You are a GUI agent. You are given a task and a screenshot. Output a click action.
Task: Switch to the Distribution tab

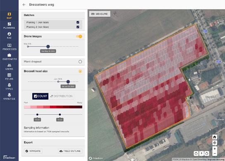coord(62,96)
